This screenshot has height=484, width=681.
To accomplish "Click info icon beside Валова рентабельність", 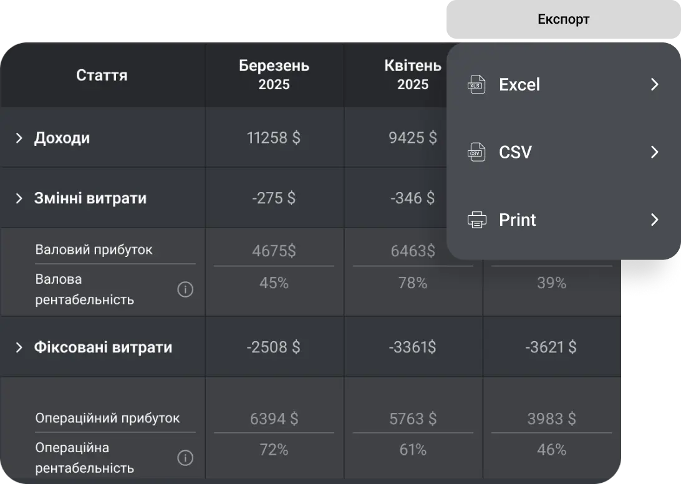I will 185,289.
